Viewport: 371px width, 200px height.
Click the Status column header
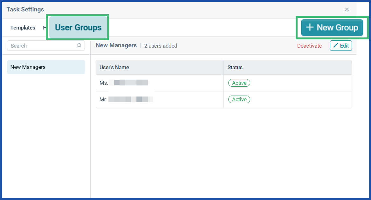click(234, 67)
